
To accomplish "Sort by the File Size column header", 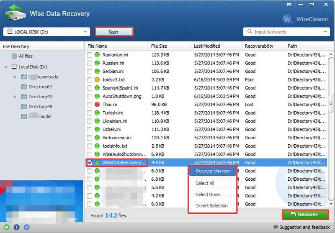I will [169, 46].
